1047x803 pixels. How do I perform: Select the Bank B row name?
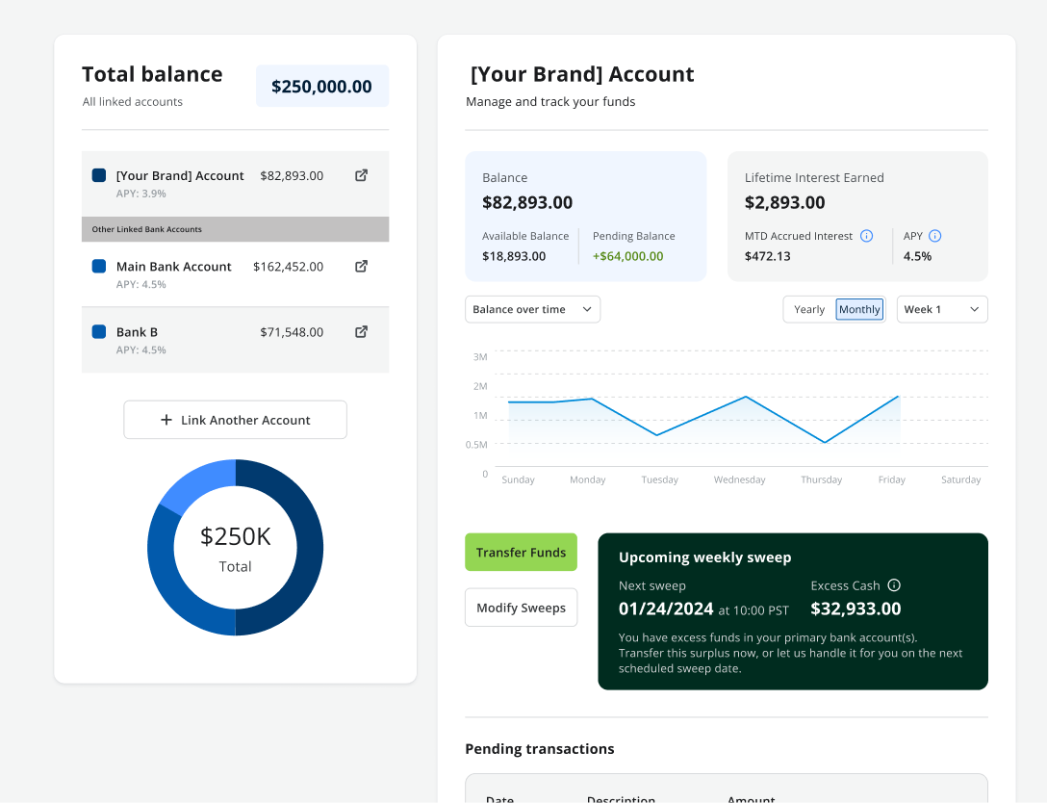point(137,332)
